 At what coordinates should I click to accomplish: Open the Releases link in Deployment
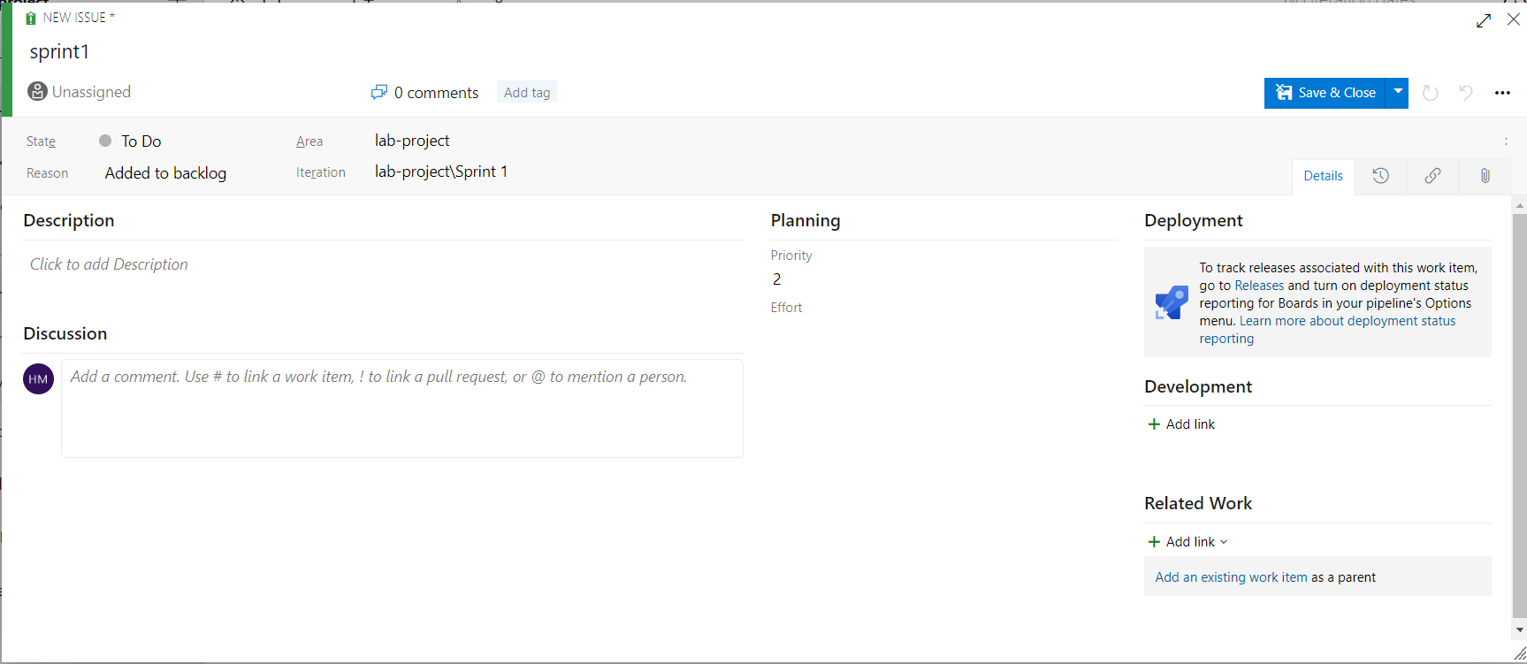click(1259, 286)
